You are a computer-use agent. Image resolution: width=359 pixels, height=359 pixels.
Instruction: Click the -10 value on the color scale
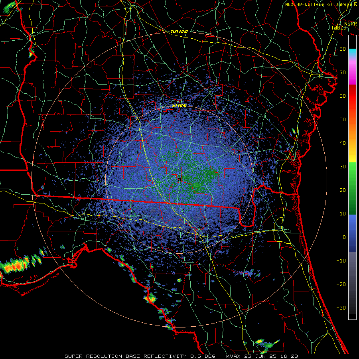(x=341, y=261)
